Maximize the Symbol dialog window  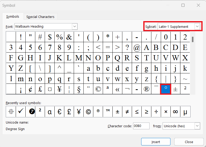click(x=183, y=5)
